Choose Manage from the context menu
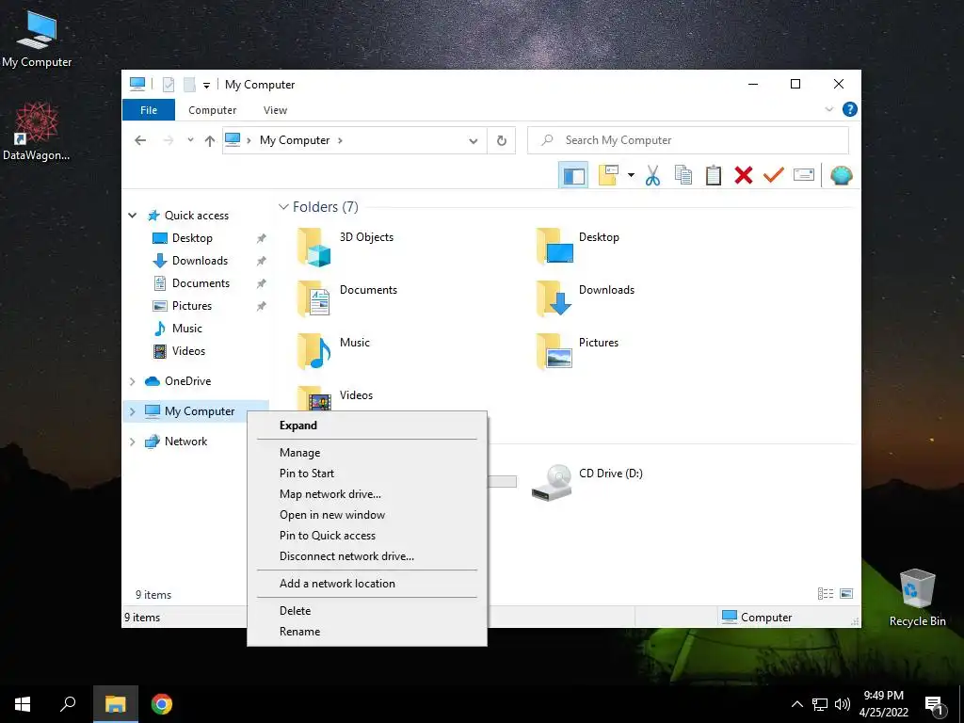The image size is (964, 723). tap(367, 453)
